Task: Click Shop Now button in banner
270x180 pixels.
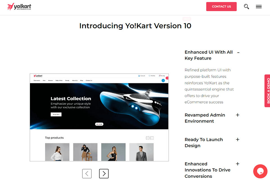Action: pos(56,114)
